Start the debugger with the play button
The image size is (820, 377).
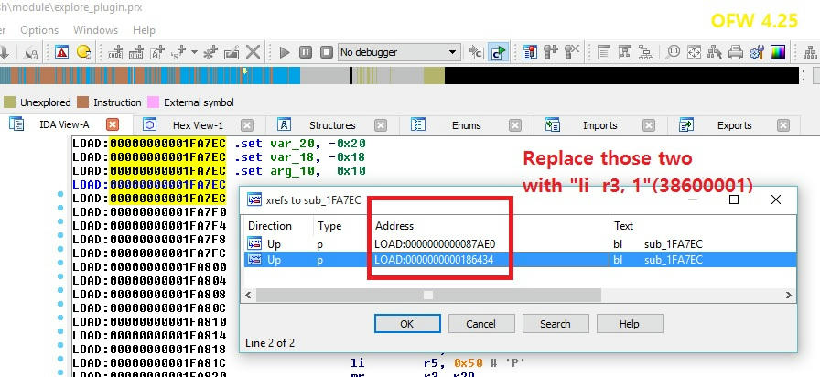point(285,52)
